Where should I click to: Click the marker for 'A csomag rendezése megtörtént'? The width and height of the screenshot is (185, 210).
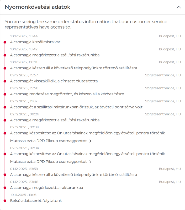point(5,94)
